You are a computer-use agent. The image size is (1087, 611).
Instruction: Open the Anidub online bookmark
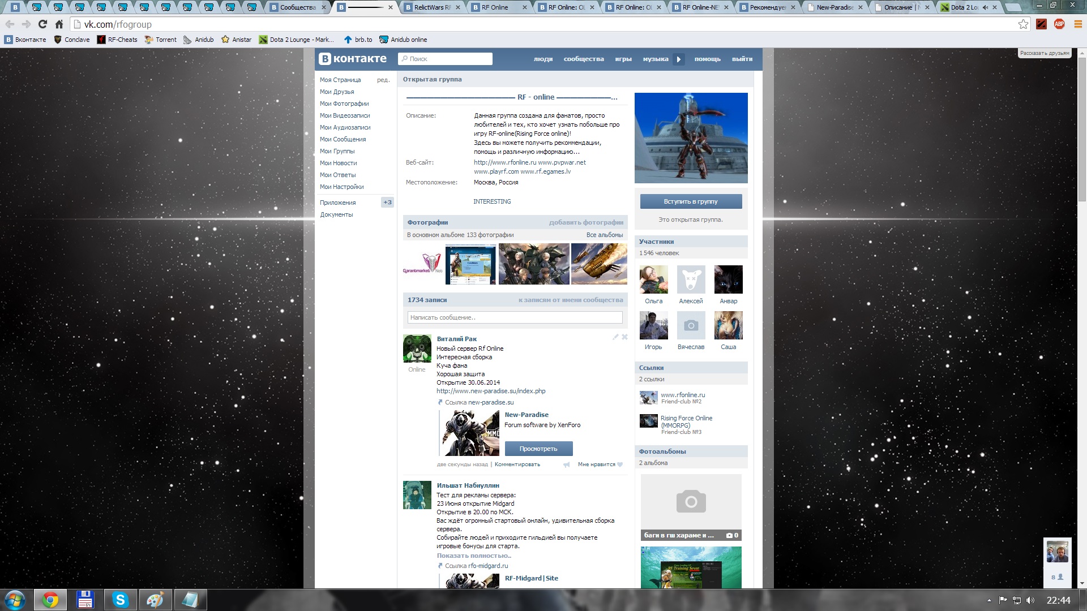(403, 40)
